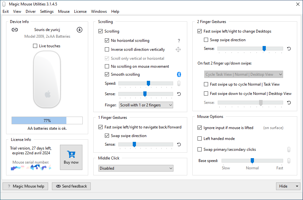Click the 'Model 2009, 2xAA Batteries' text
The height and width of the screenshot is (200, 303).
[47, 36]
